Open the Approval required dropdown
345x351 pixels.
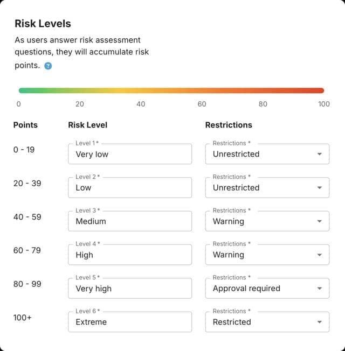267,289
